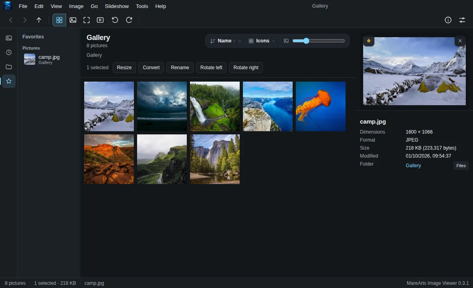Select the blue fjord cliff thumbnail
This screenshot has width=473, height=288.
[268, 106]
